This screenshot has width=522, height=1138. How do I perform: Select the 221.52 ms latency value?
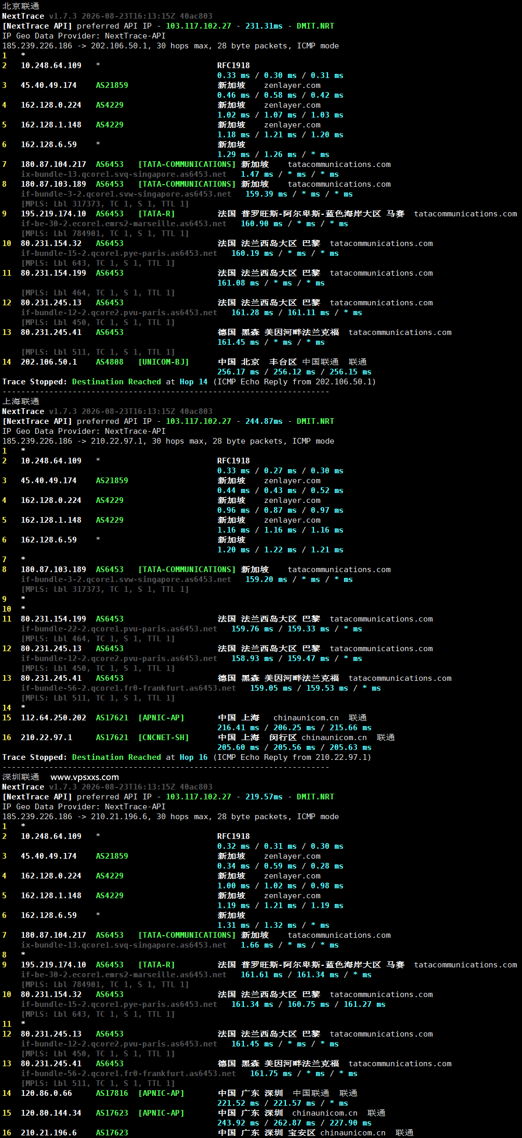238,1103
